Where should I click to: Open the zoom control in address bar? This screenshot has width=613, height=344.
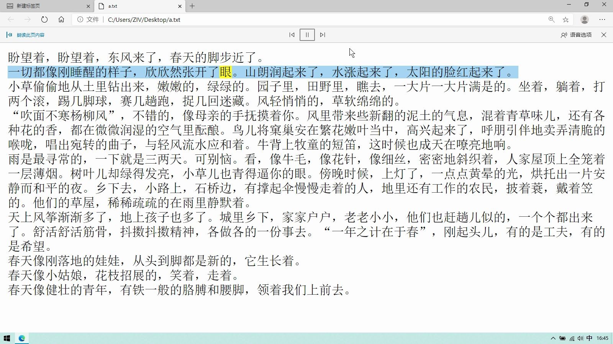tap(551, 19)
